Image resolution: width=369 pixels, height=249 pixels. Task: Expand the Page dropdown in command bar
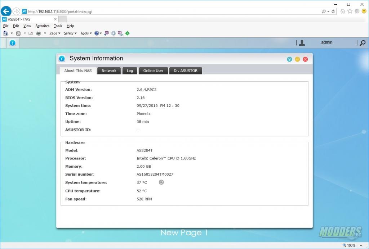click(55, 33)
